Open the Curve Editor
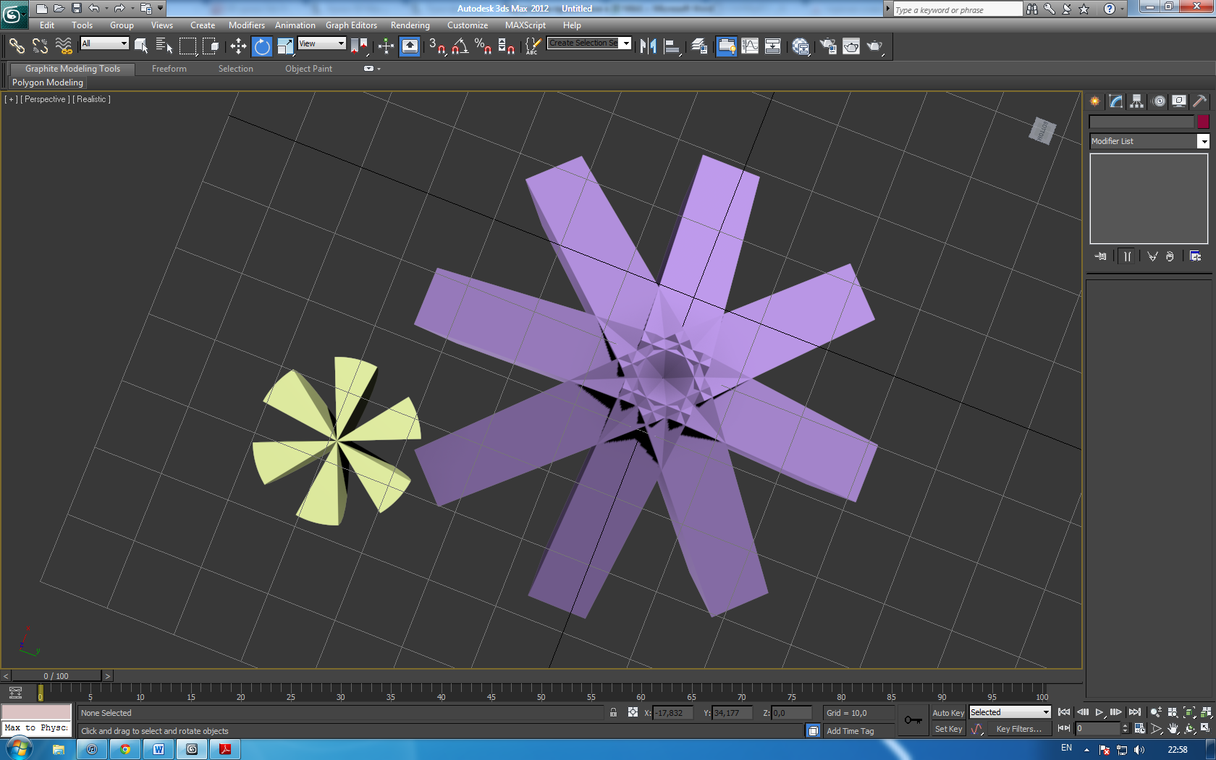 coord(750,46)
